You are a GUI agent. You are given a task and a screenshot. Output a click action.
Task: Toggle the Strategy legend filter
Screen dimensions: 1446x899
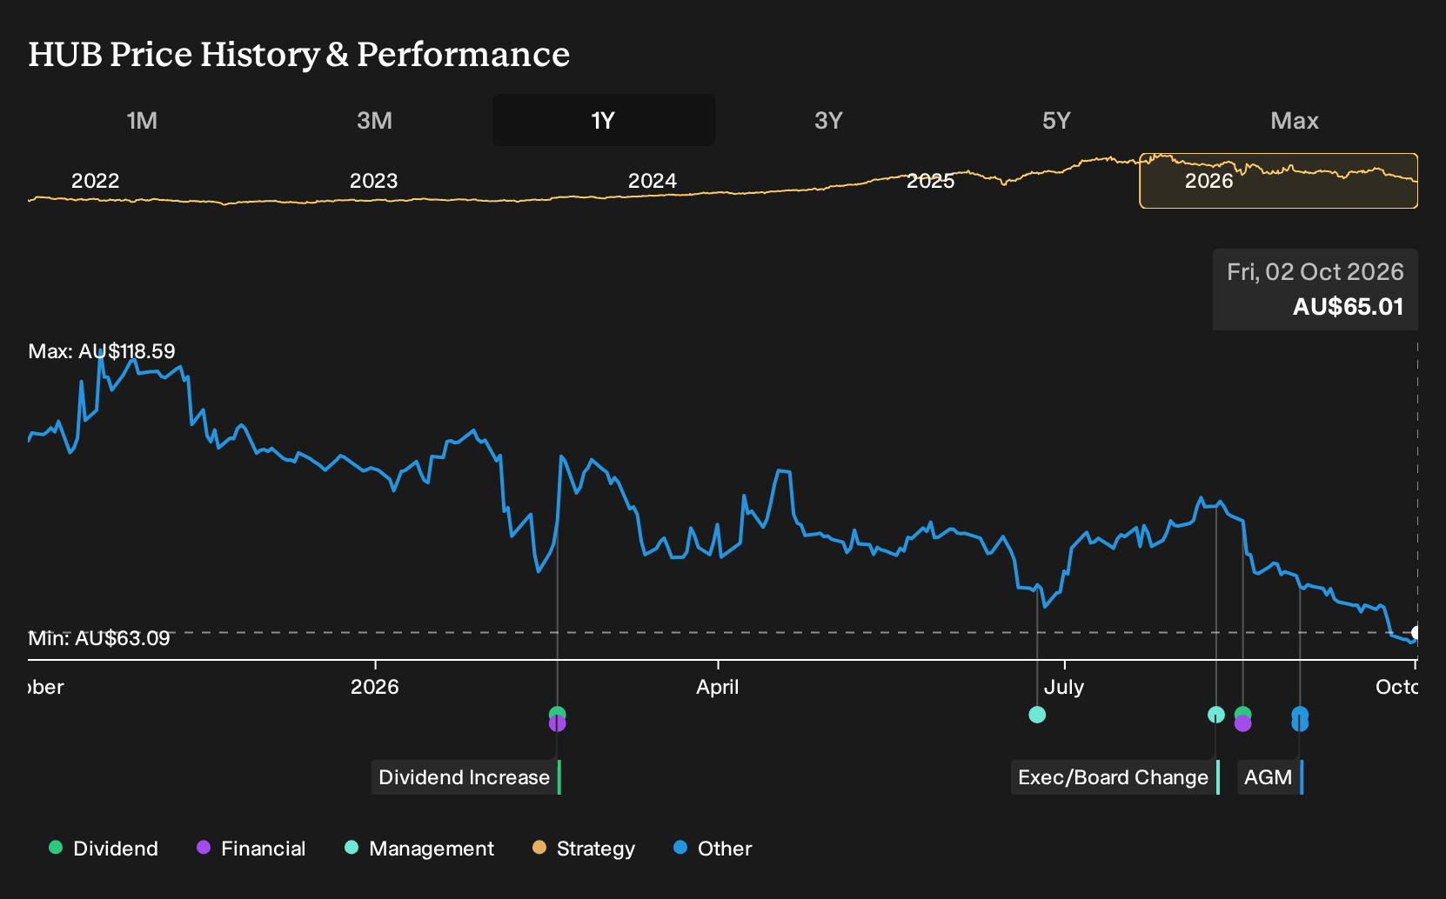point(584,849)
